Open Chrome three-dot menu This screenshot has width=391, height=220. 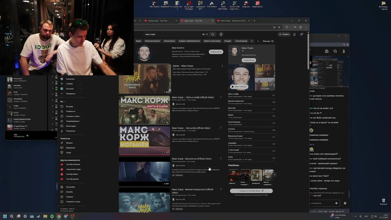pos(306,27)
